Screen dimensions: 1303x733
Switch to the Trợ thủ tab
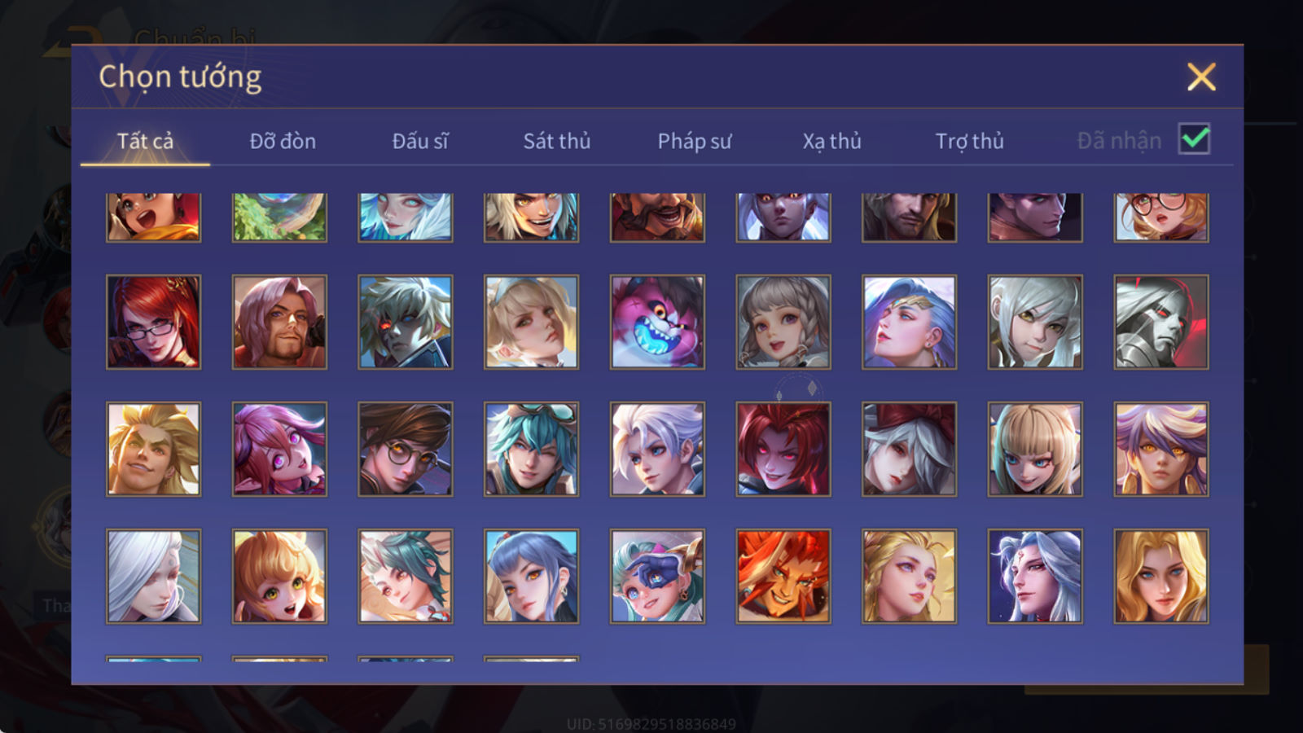coord(969,141)
